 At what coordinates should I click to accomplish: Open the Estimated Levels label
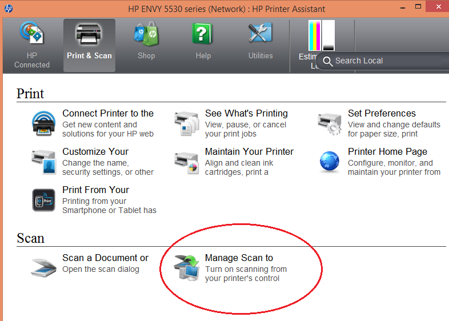(x=307, y=61)
